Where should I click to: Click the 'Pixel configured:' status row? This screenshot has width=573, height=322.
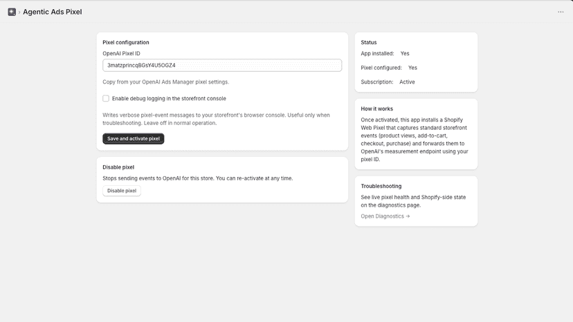pyautogui.click(x=389, y=68)
